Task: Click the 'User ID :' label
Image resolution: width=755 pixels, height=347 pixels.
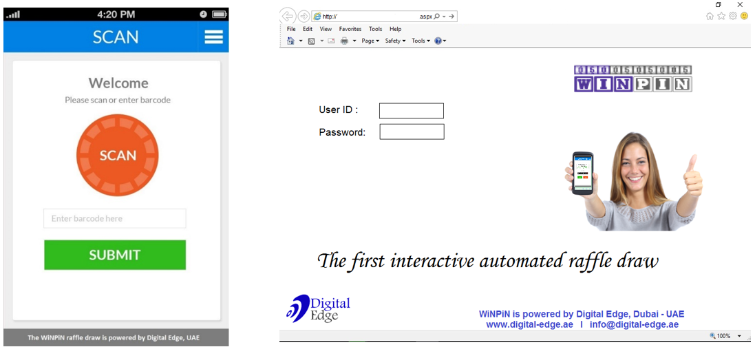Action: pyautogui.click(x=339, y=110)
